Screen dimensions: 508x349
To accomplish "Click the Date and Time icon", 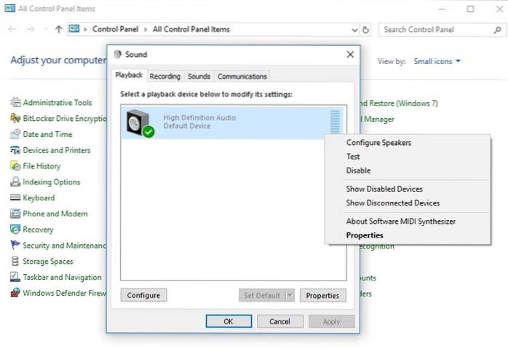I will 15,134.
